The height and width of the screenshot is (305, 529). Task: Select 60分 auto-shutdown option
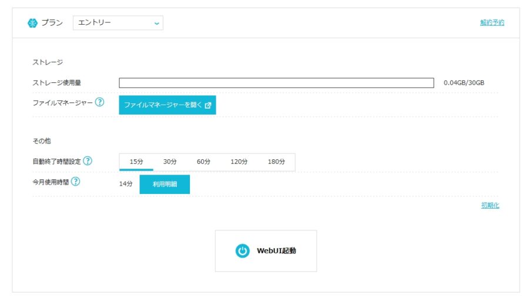pos(203,162)
